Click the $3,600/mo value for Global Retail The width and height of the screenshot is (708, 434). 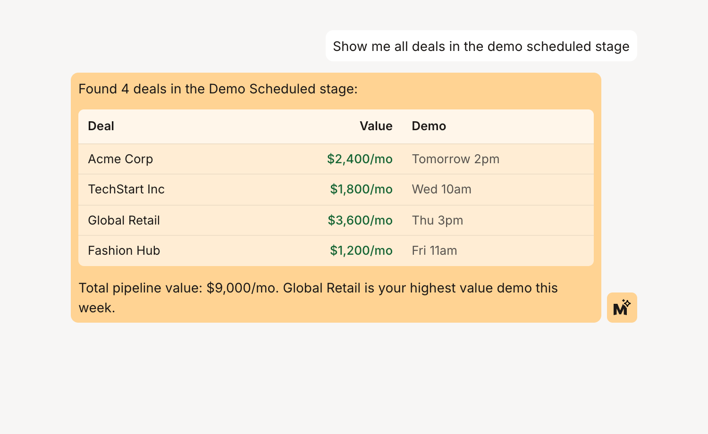tap(360, 220)
